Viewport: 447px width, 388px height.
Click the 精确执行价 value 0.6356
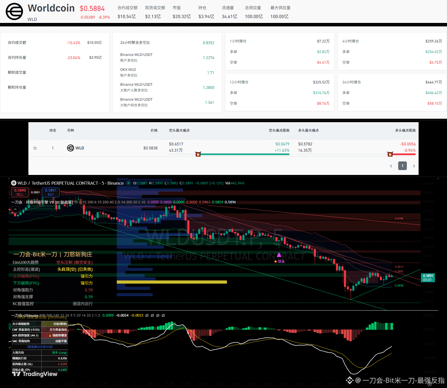click(x=63, y=358)
